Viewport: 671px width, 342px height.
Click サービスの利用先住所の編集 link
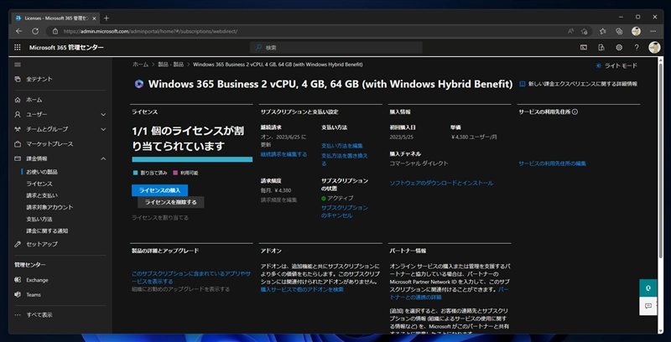553,163
